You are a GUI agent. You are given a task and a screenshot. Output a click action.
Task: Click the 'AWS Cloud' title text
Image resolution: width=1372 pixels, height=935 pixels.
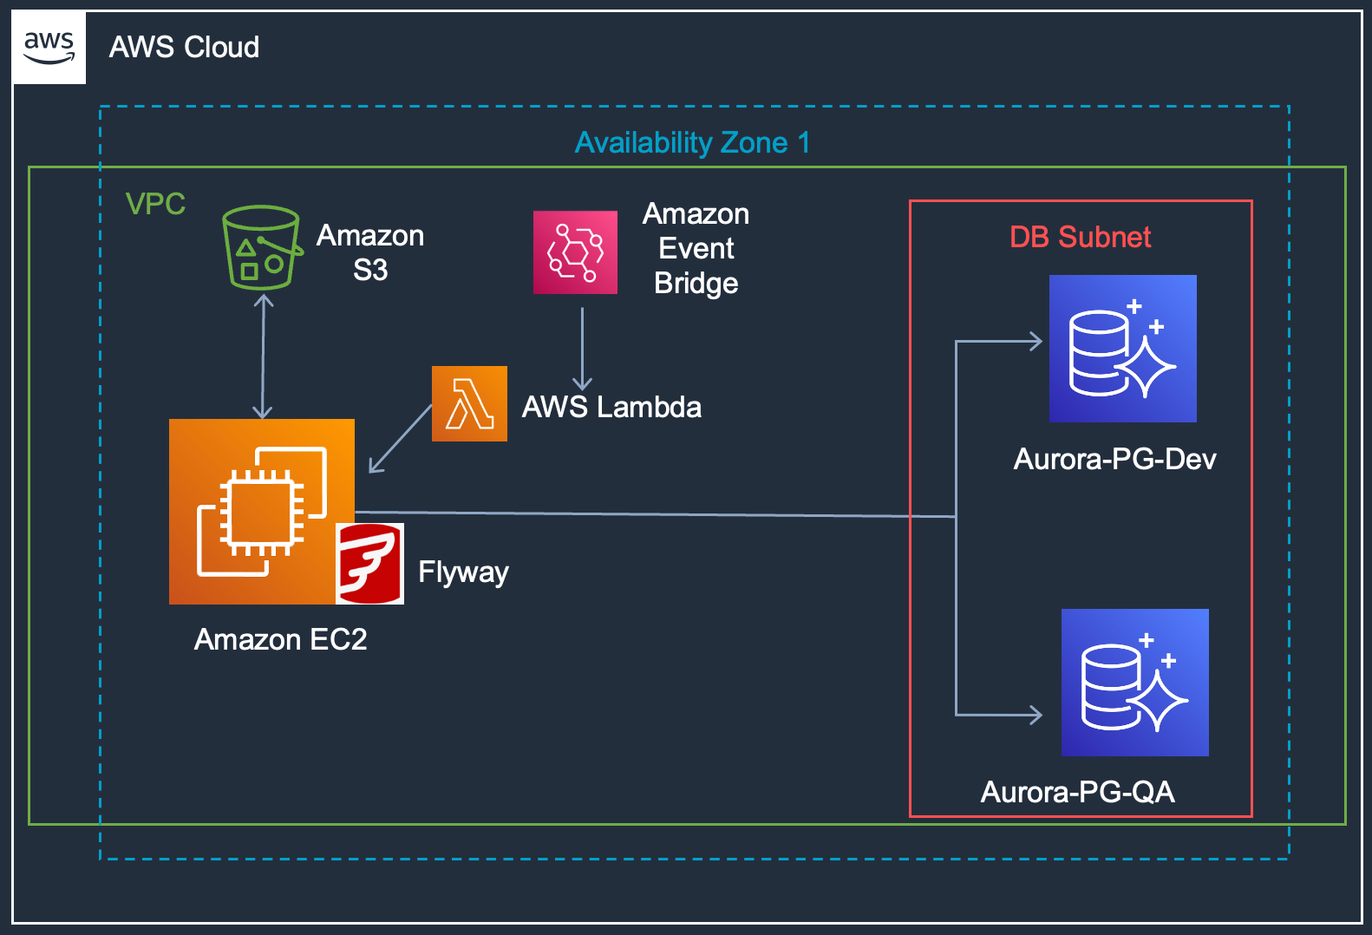point(184,47)
